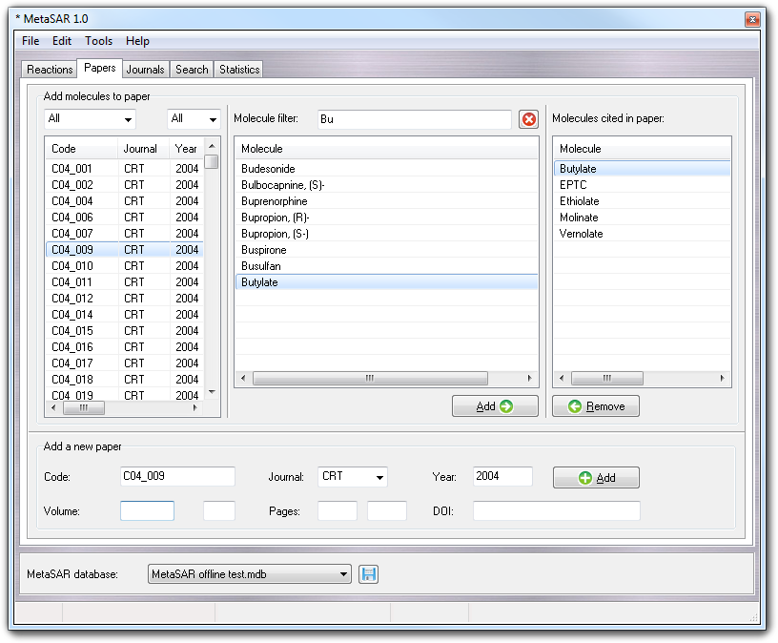Open the File menu

tap(31, 41)
